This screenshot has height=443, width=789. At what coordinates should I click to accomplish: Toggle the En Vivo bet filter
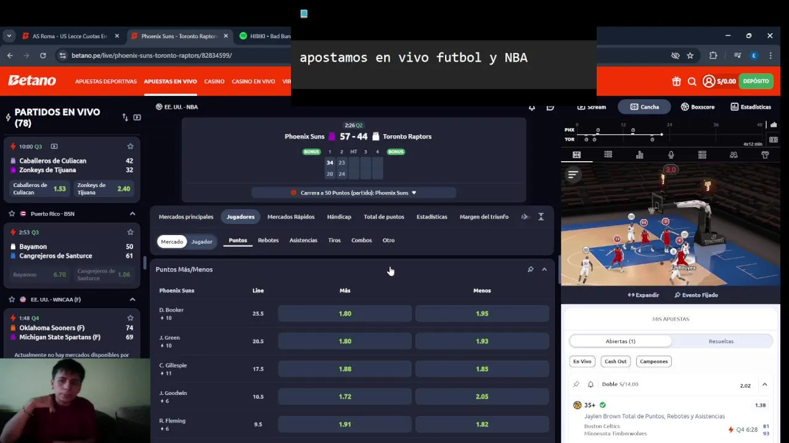[583, 361]
